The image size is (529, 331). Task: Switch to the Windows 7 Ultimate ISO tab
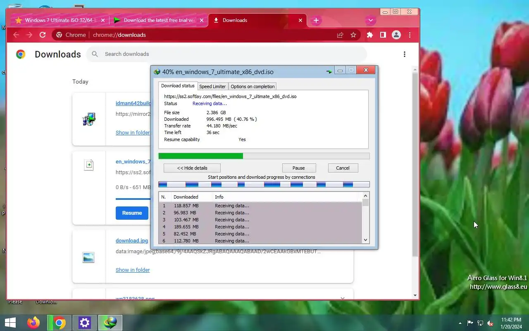pyautogui.click(x=59, y=20)
